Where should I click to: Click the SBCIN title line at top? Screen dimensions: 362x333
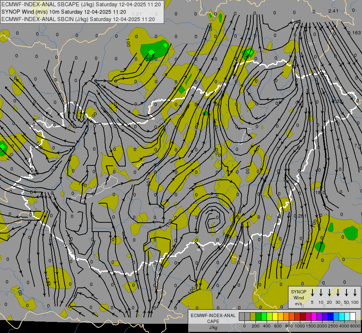tap(78, 19)
